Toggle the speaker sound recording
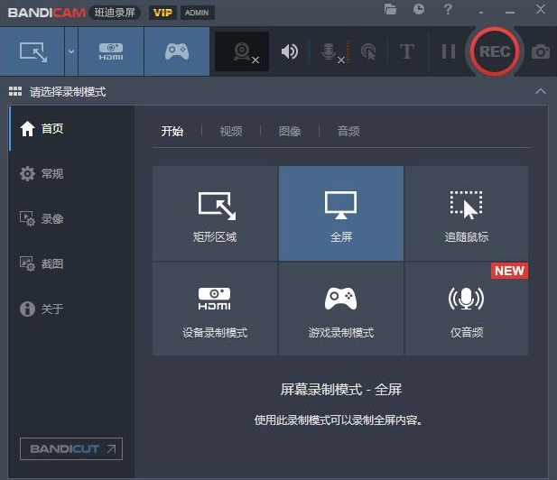This screenshot has width=557, height=480. [289, 51]
